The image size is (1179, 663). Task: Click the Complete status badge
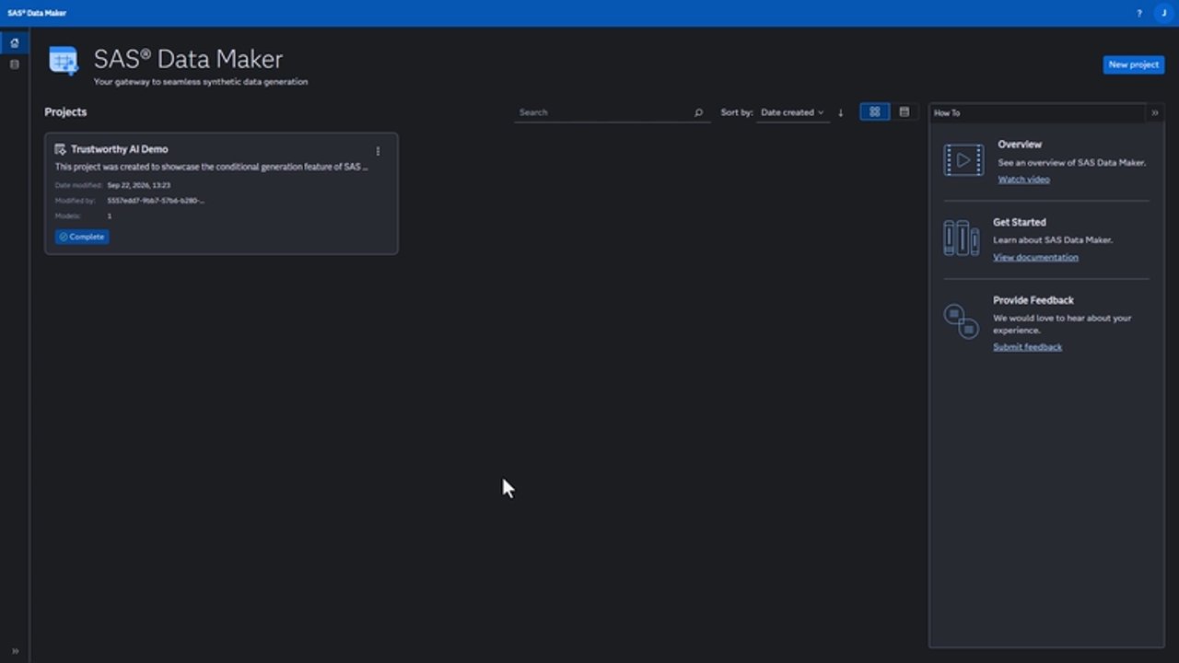[x=82, y=237]
